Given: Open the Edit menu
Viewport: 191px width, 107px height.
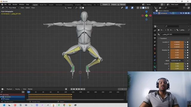Looking at the screenshot, I should [10, 4].
